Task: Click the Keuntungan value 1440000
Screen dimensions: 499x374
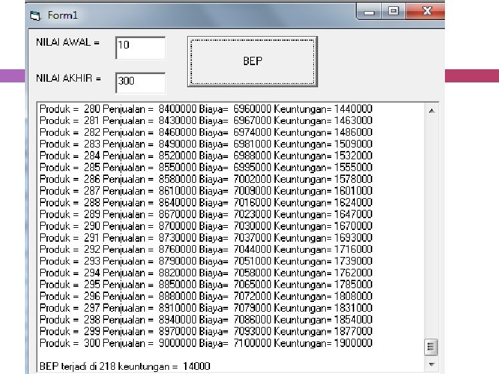Action: click(353, 109)
